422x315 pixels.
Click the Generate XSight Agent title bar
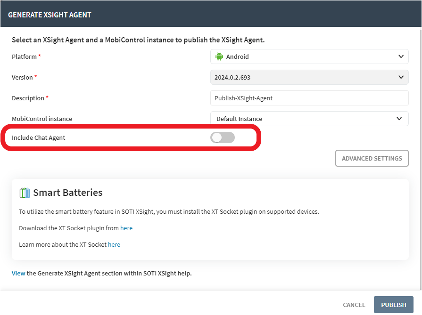pyautogui.click(x=211, y=14)
